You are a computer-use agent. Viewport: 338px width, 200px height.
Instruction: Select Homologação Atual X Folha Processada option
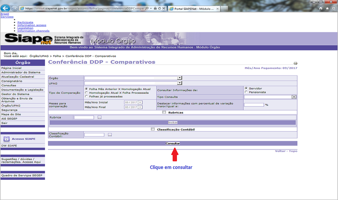pyautogui.click(x=86, y=93)
